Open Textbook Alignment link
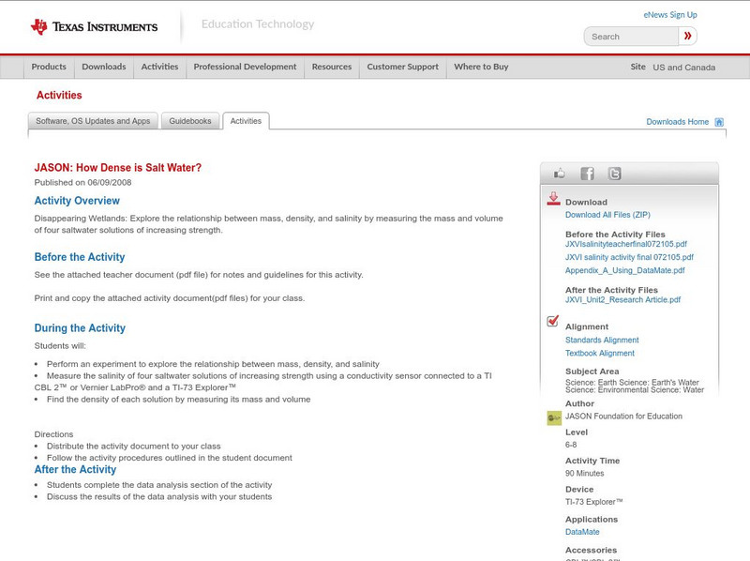The image size is (750, 561). pyautogui.click(x=600, y=354)
